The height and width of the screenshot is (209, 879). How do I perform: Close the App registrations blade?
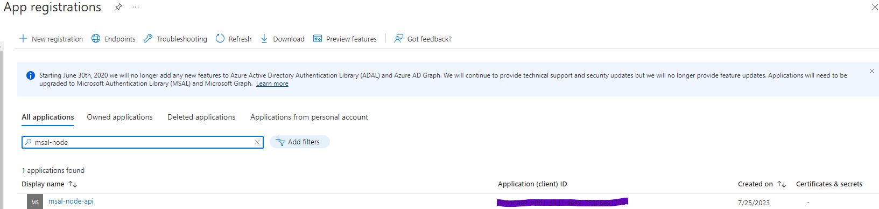coord(875,7)
